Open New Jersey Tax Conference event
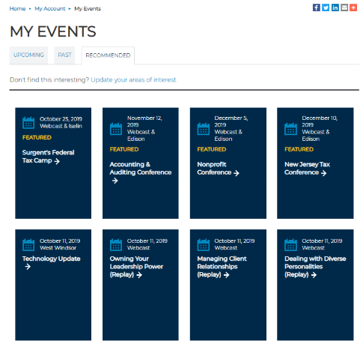 [307, 169]
